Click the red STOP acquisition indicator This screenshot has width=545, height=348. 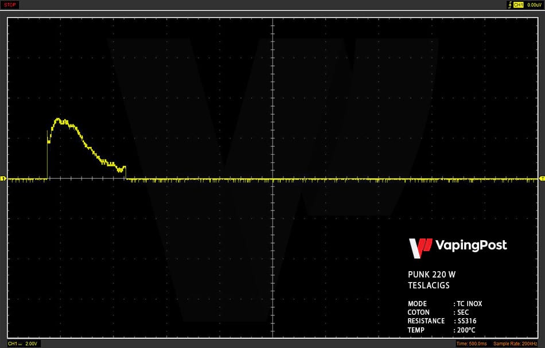point(10,5)
